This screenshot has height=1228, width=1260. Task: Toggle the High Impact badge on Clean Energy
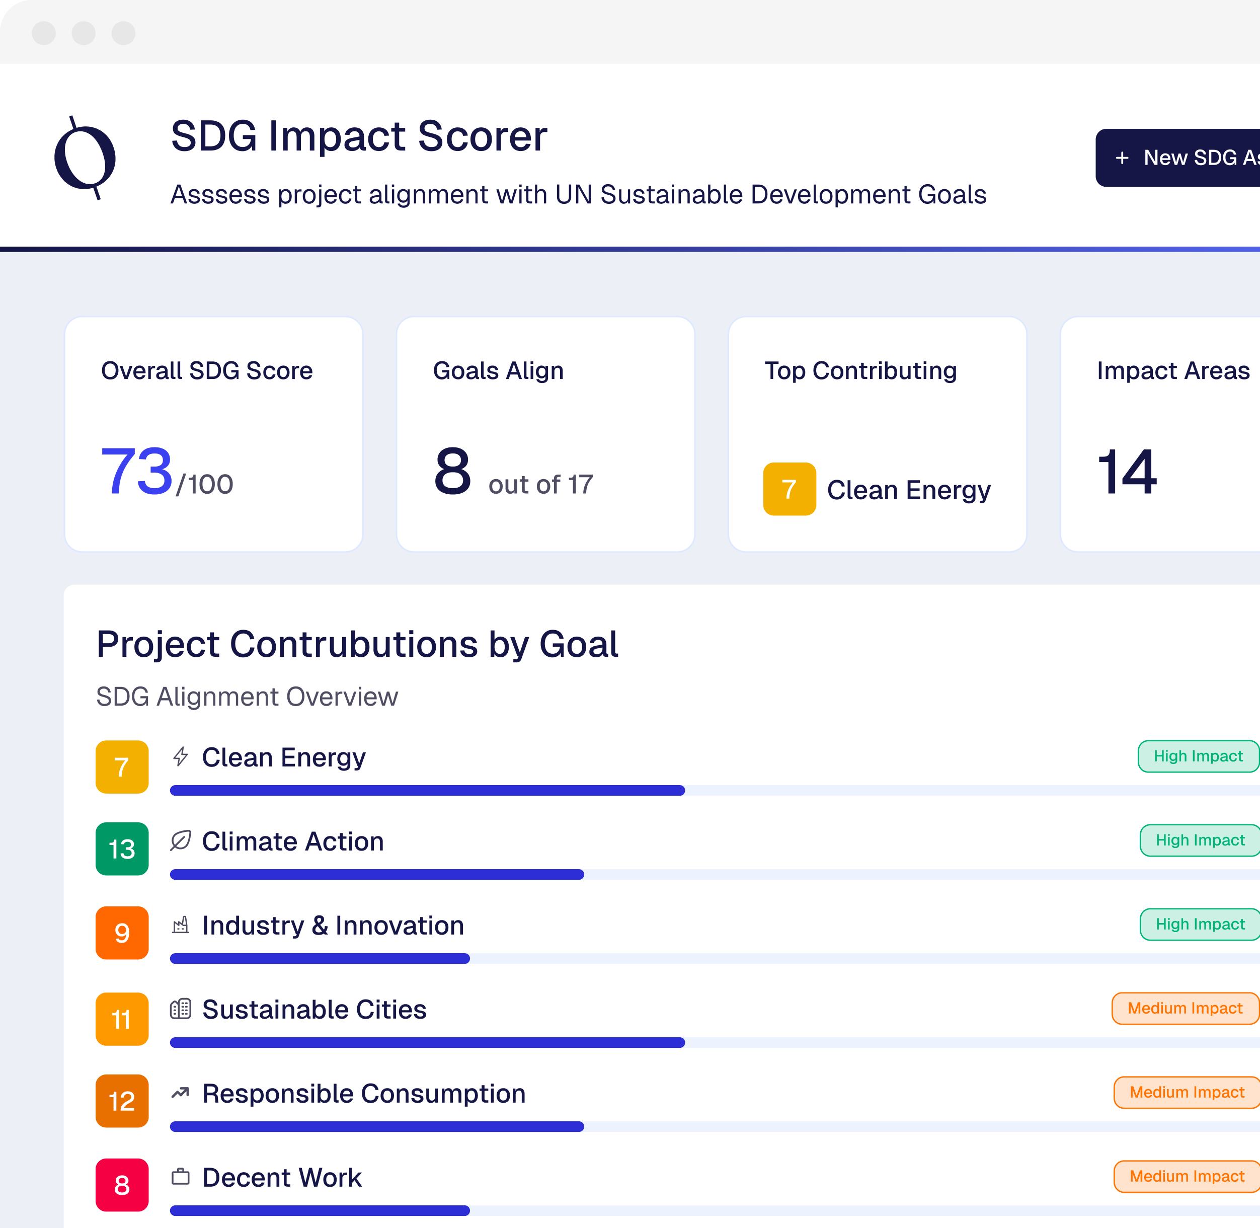(1198, 756)
